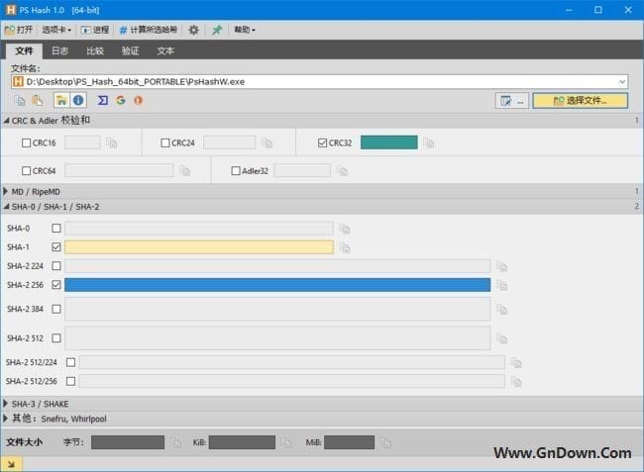
Task: Click the sigma icon below filename
Action: (x=102, y=100)
